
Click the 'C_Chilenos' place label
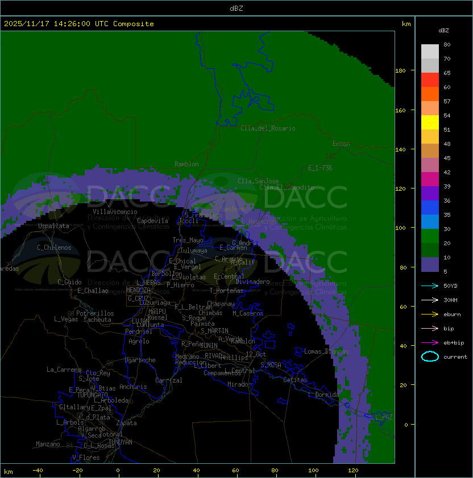tap(54, 248)
